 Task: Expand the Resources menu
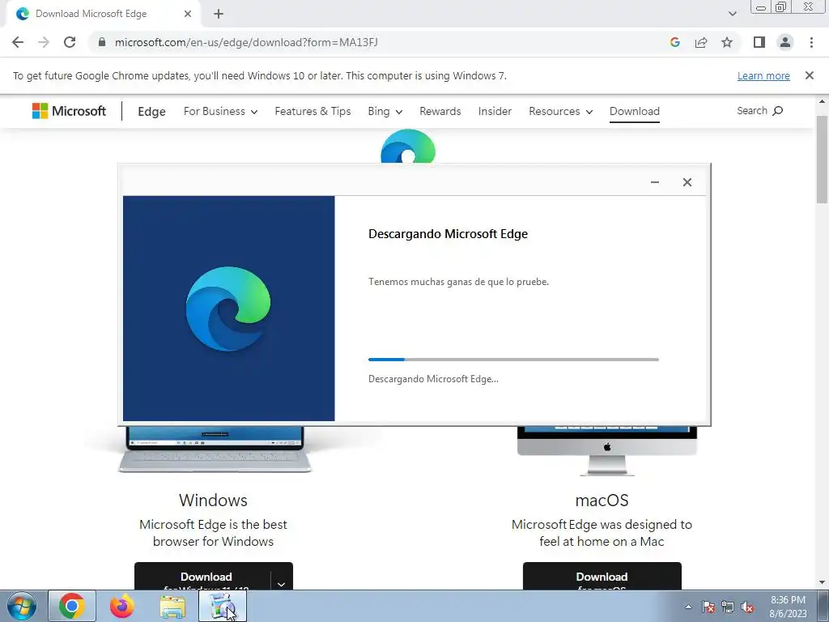pyautogui.click(x=560, y=111)
